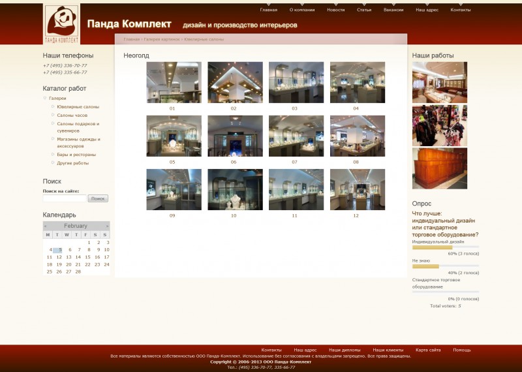
Task: Expand arrow beside Ювелирные салоны
Action: pos(53,106)
